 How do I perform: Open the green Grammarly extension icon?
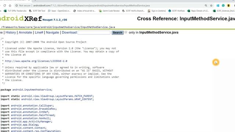(x=223, y=5)
